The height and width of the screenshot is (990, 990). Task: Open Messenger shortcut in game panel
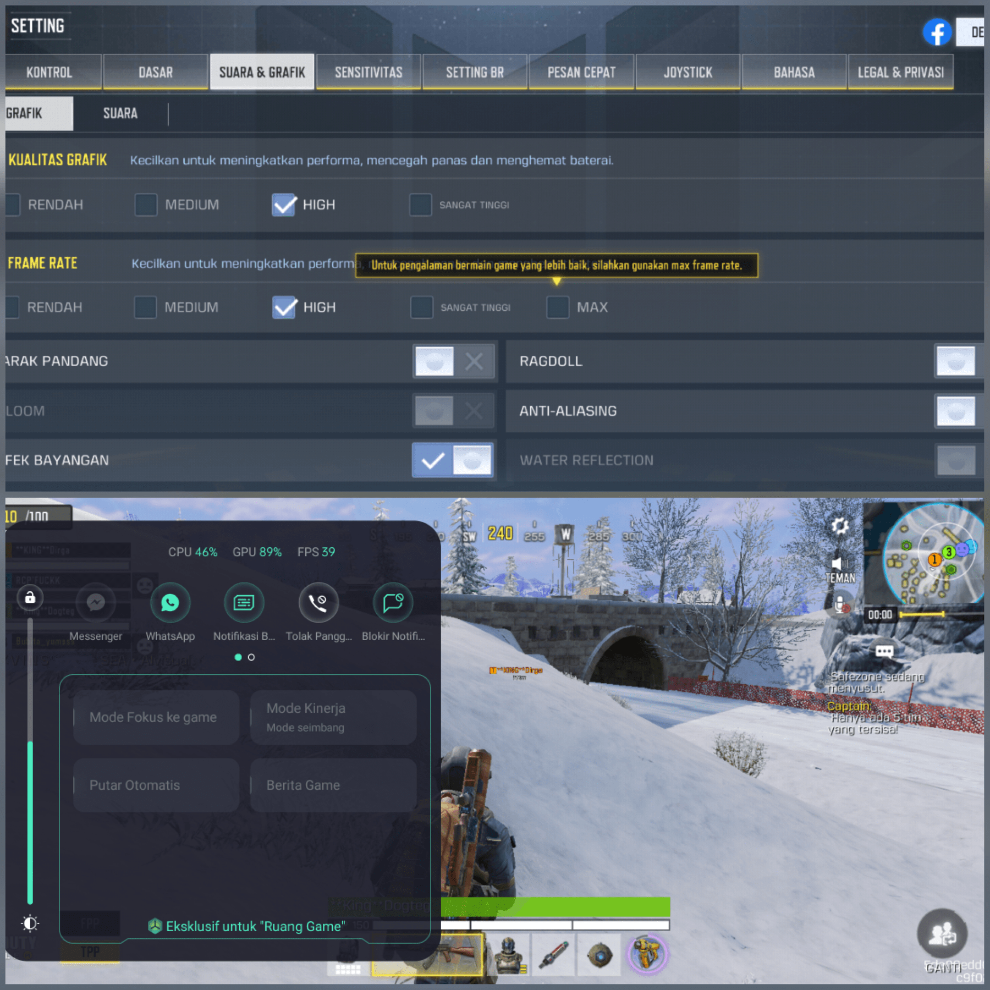click(x=96, y=603)
